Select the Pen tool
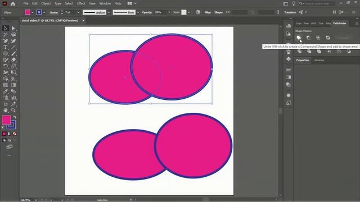Screen dimensions: 360x202 6,41
